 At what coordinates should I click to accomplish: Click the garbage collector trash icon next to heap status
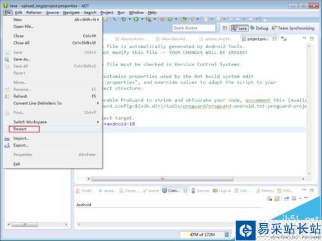tap(227, 235)
